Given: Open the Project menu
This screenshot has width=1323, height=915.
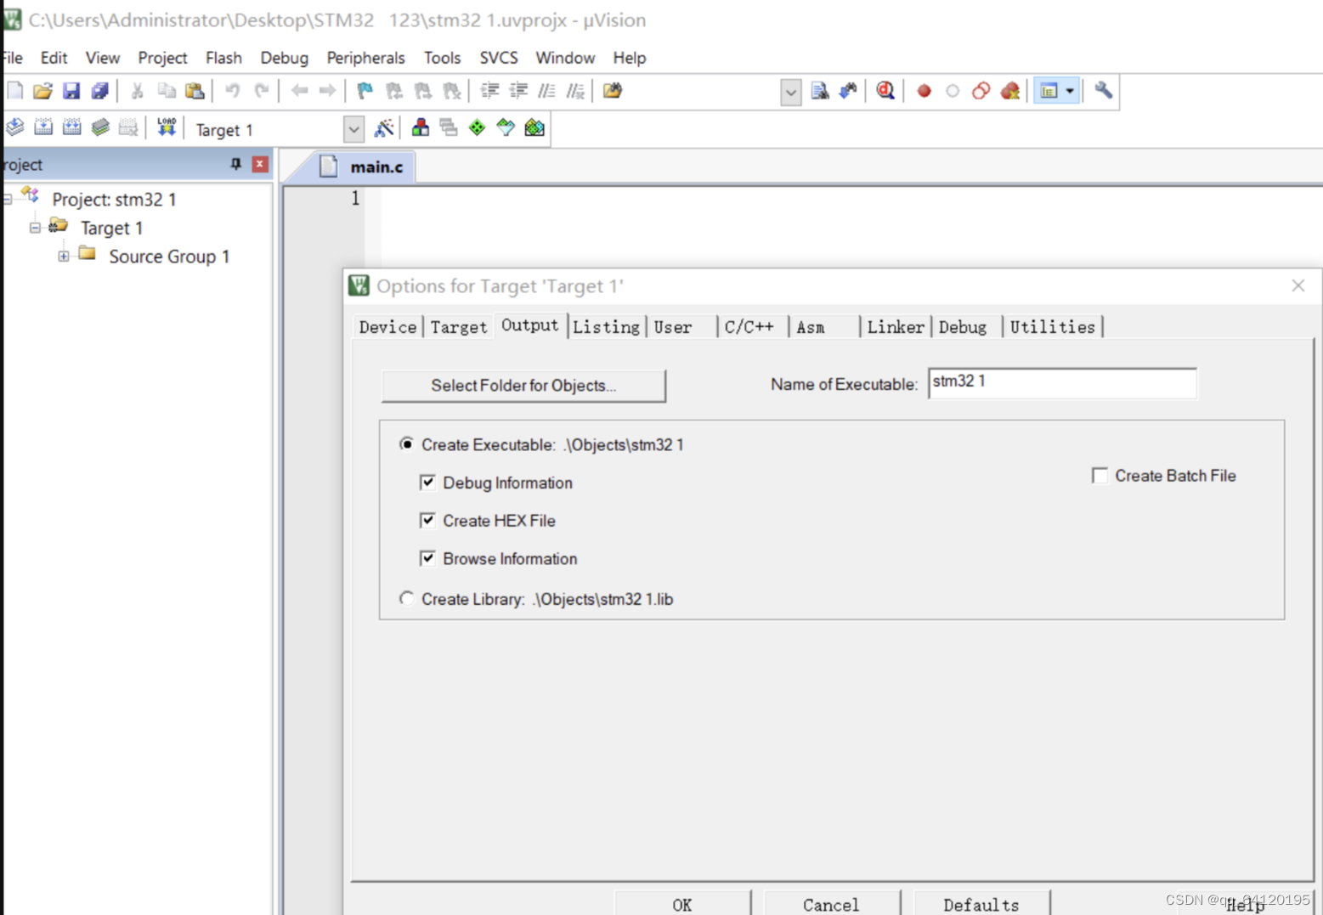Looking at the screenshot, I should click(162, 58).
